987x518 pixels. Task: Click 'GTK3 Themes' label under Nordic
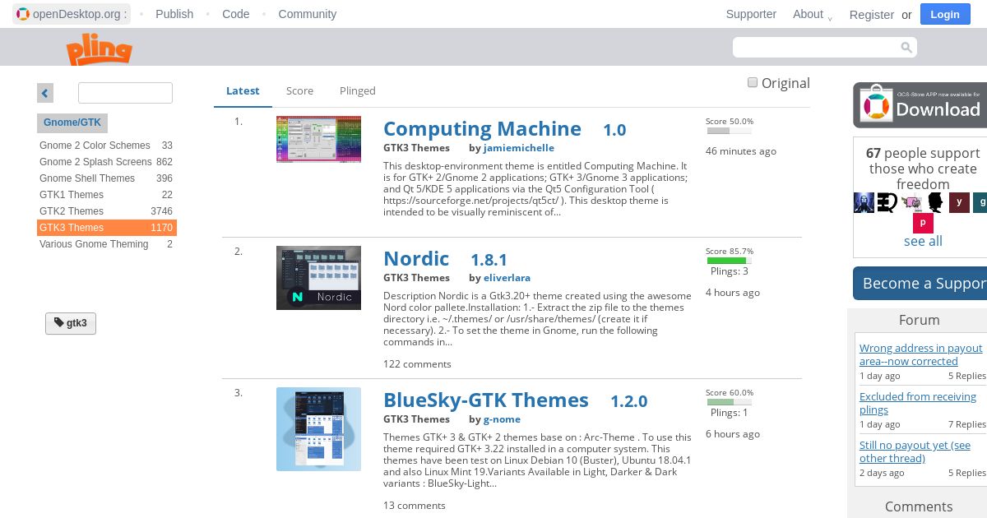[x=416, y=278]
